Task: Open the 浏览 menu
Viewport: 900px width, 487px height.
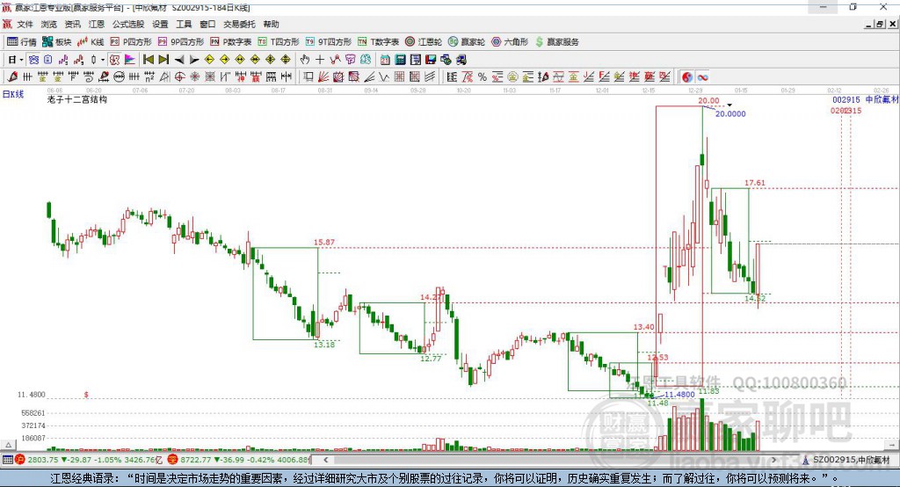Action: [x=49, y=24]
